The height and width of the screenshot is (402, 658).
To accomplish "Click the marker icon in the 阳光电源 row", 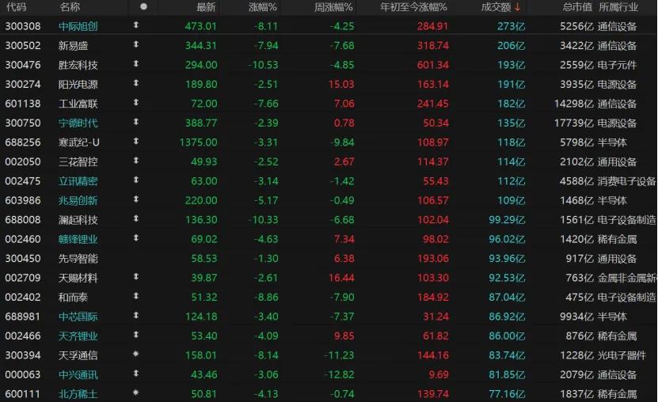I will point(136,83).
